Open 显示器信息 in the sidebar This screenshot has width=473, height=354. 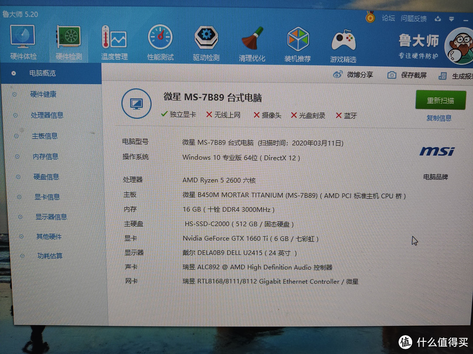click(x=51, y=217)
